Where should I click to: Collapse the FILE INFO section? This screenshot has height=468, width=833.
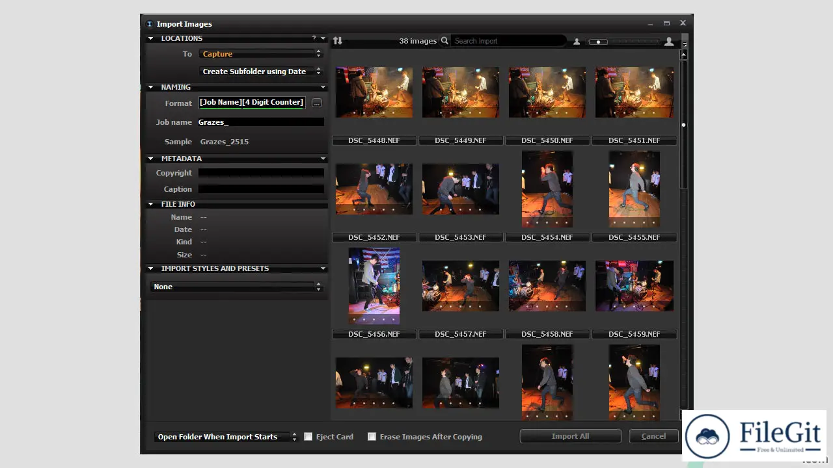151,204
